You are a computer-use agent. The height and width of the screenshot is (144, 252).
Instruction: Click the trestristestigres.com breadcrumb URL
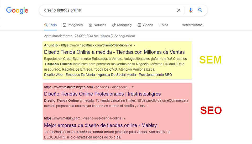point(87,87)
